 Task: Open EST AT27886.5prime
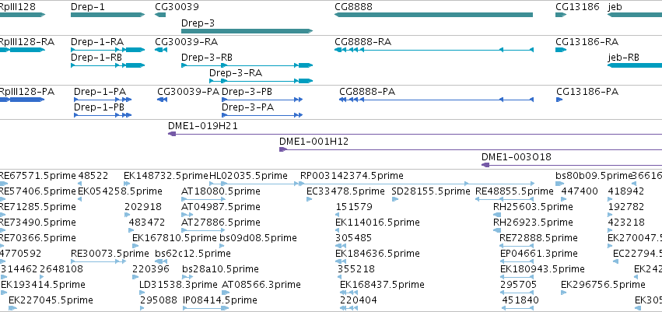pos(221,223)
